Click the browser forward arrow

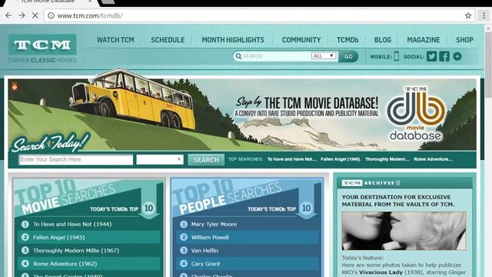pos(22,15)
